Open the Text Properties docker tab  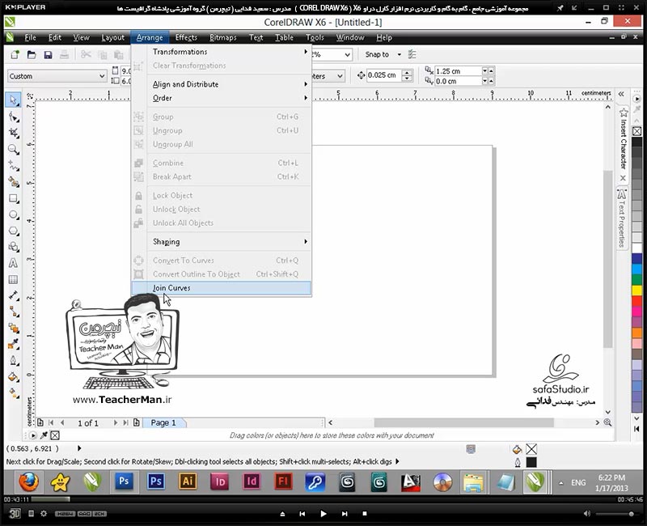coord(622,218)
